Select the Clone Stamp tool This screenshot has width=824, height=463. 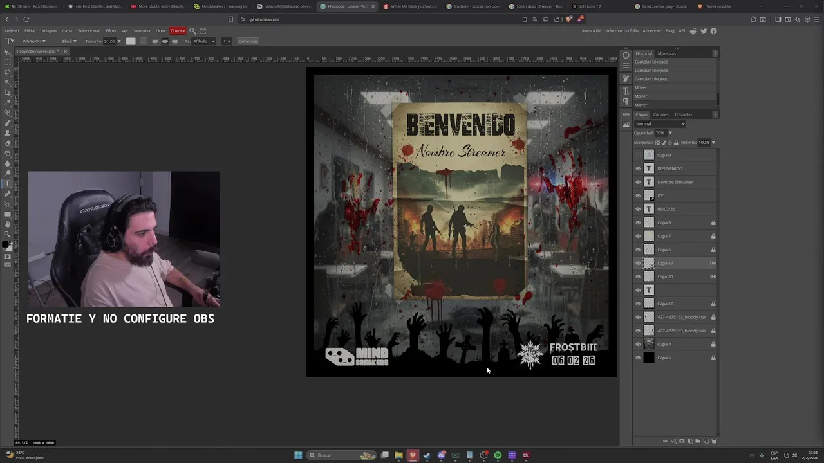(8, 132)
